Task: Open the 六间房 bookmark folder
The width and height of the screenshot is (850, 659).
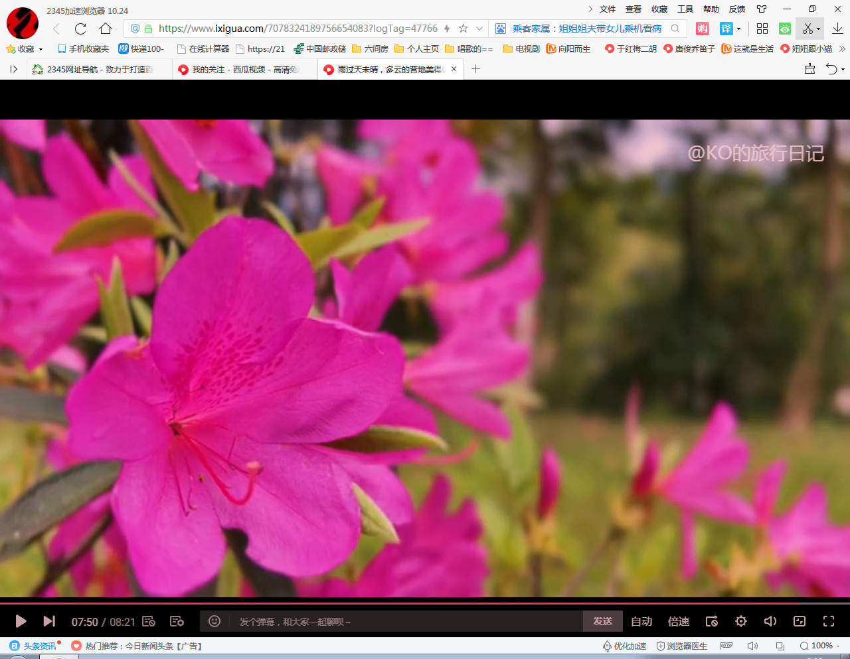Action: [370, 48]
